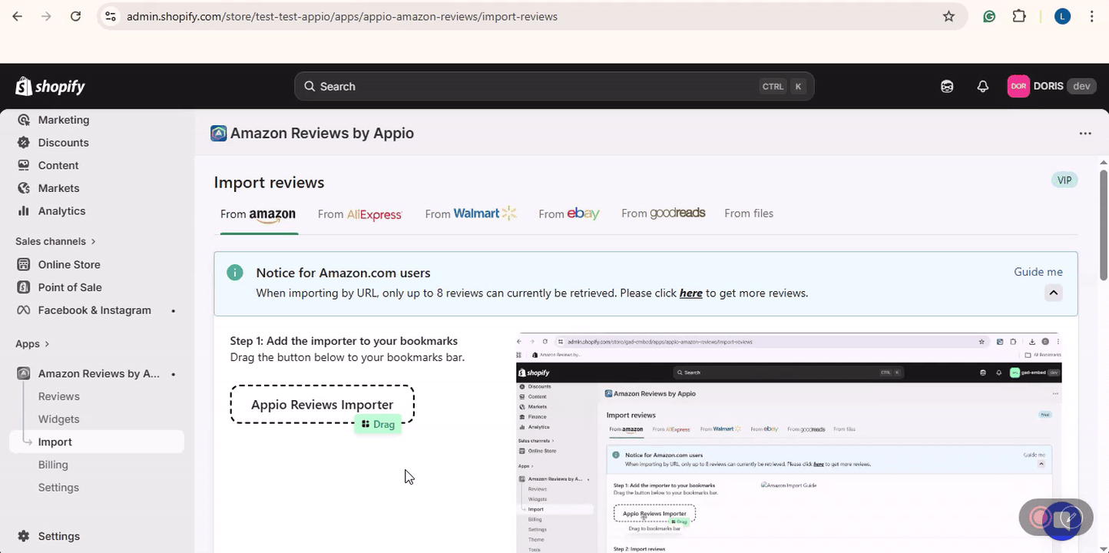The width and height of the screenshot is (1109, 553).
Task: Bookmark this page with the star icon
Action: point(948,16)
